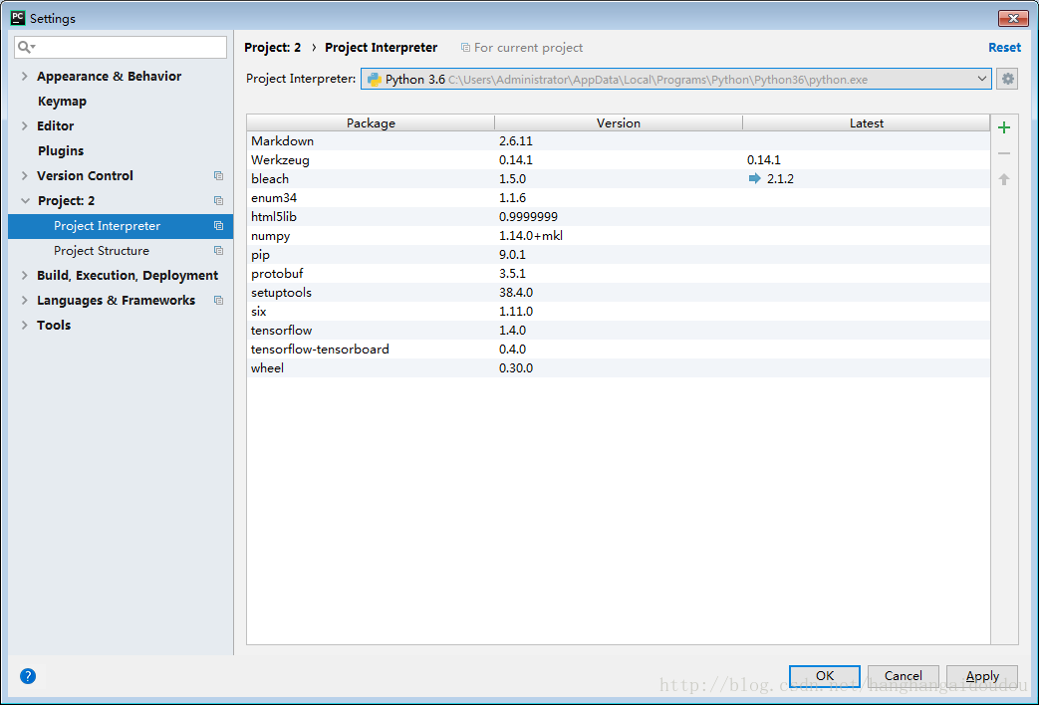1039x705 pixels.
Task: Click the search magnifier icon
Action: pos(26,47)
